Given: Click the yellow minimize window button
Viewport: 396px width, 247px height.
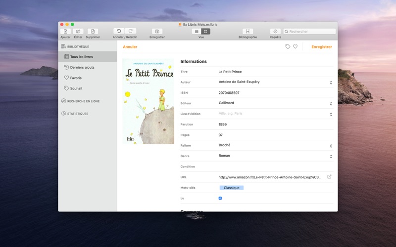Looking at the screenshot, I should pos(67,24).
